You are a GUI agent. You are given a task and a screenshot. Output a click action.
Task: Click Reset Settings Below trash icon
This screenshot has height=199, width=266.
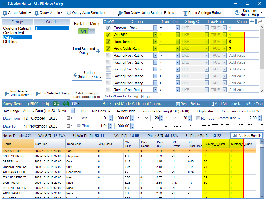pos(186,13)
